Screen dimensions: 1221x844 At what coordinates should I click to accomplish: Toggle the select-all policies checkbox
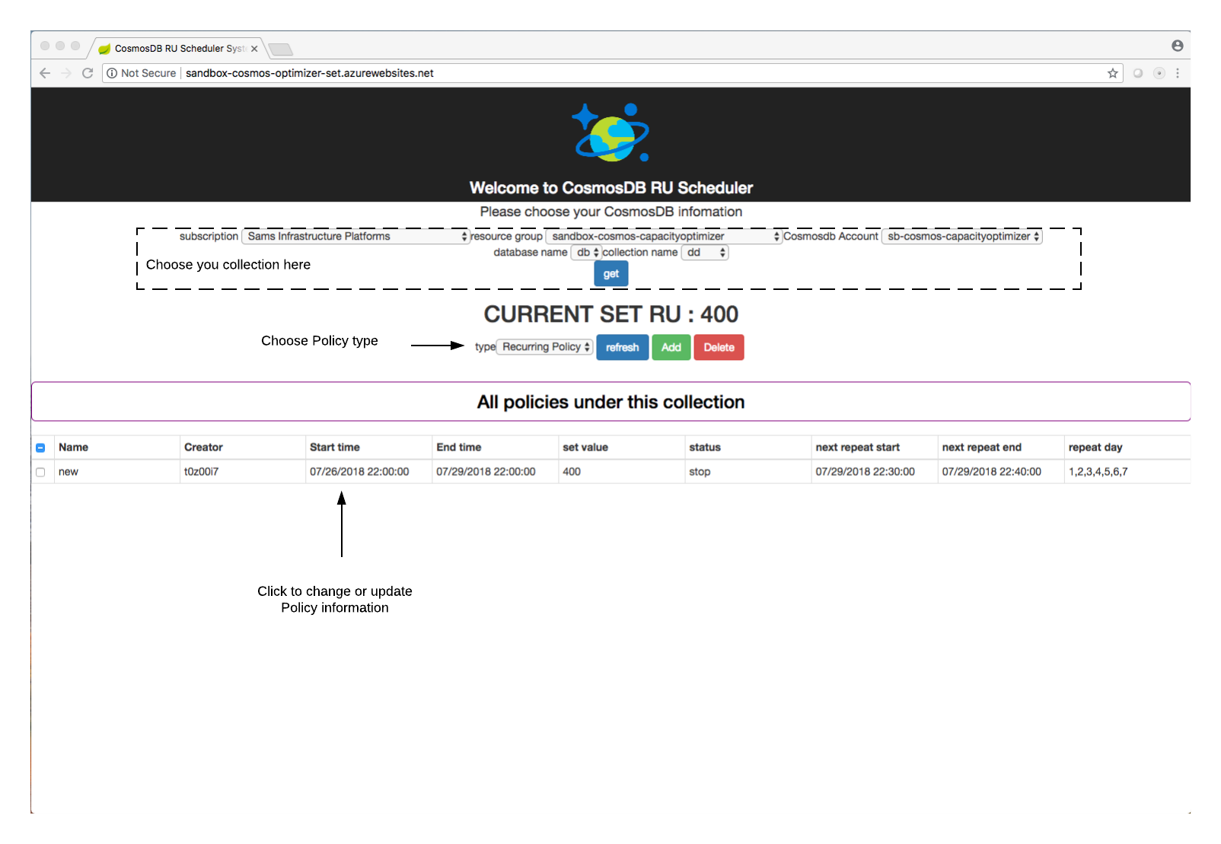click(40, 447)
